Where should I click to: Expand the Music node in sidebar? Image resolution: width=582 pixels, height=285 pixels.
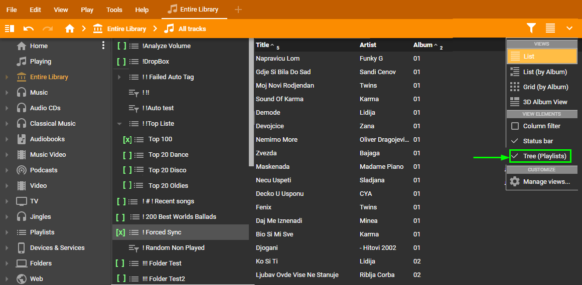7,93
